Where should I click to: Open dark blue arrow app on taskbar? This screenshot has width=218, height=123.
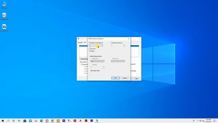64,121
